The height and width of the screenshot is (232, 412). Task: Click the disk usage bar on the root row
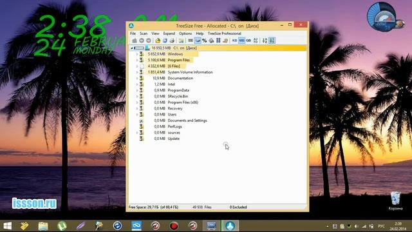pyautogui.click(x=139, y=48)
